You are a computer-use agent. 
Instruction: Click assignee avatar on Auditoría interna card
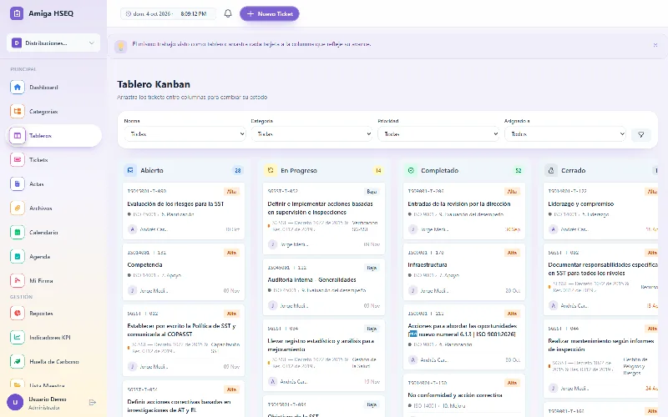272,305
